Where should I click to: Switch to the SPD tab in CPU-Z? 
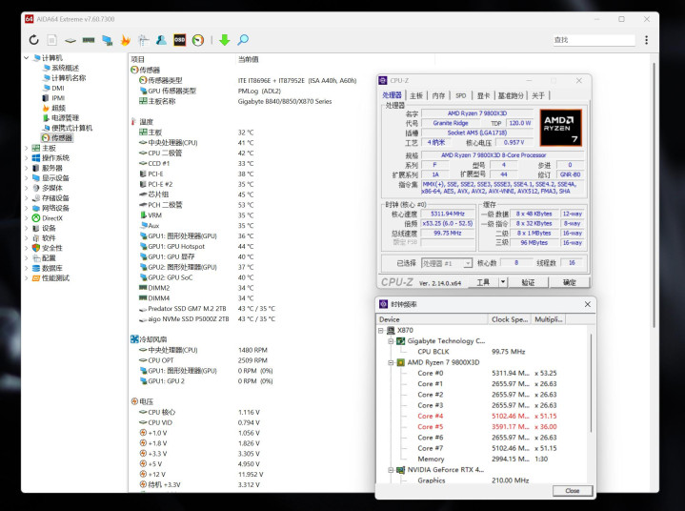point(460,95)
